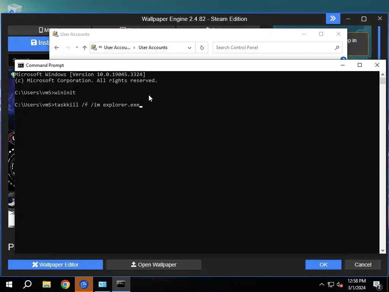Go up one level in User Accounts

tap(85, 48)
